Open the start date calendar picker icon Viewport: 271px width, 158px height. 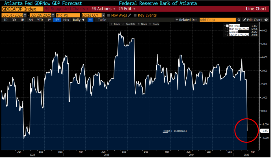click(x=25, y=15)
